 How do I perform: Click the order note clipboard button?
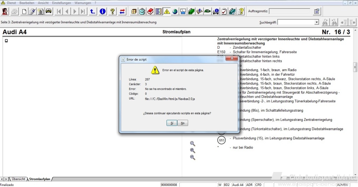pyautogui.click(x=317, y=11)
